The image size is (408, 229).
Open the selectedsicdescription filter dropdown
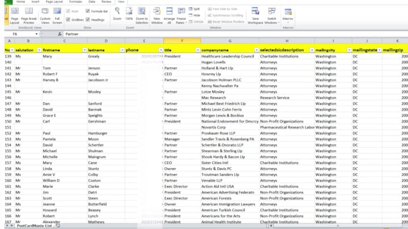pyautogui.click(x=312, y=50)
